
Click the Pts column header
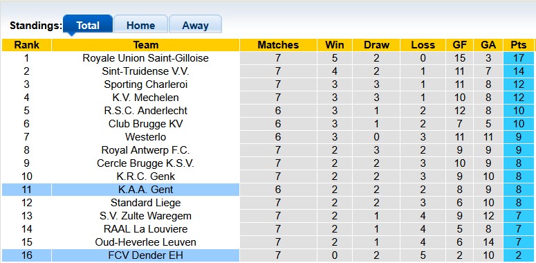518,45
